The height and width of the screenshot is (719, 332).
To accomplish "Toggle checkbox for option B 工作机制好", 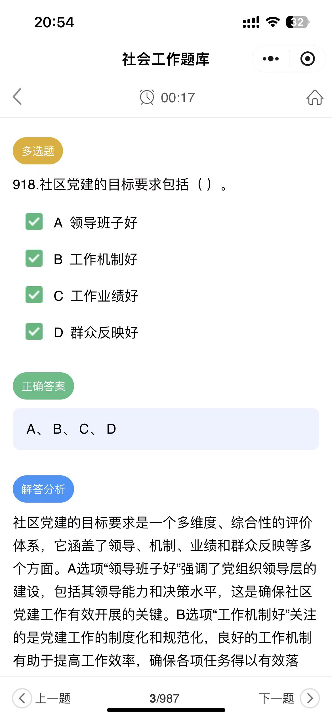I will pyautogui.click(x=34, y=258).
